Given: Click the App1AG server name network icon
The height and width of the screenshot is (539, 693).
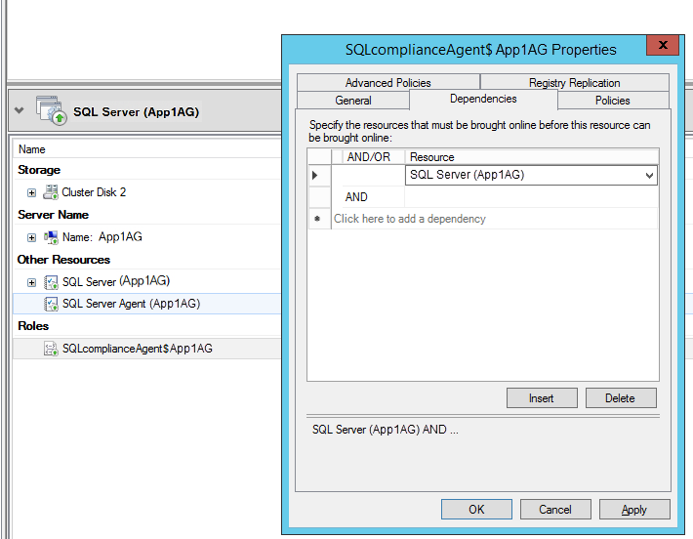Looking at the screenshot, I should 51,237.
